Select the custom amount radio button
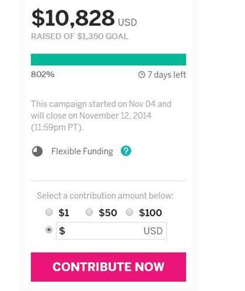Screen dimensions: 245x291 pos(49,230)
